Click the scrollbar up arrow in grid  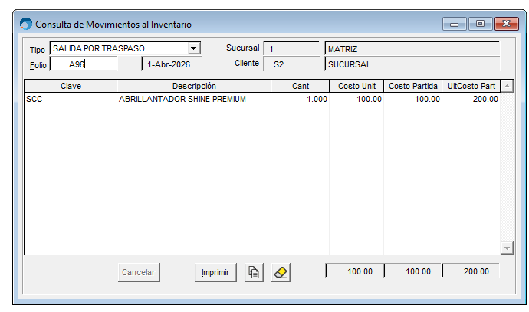(x=507, y=86)
